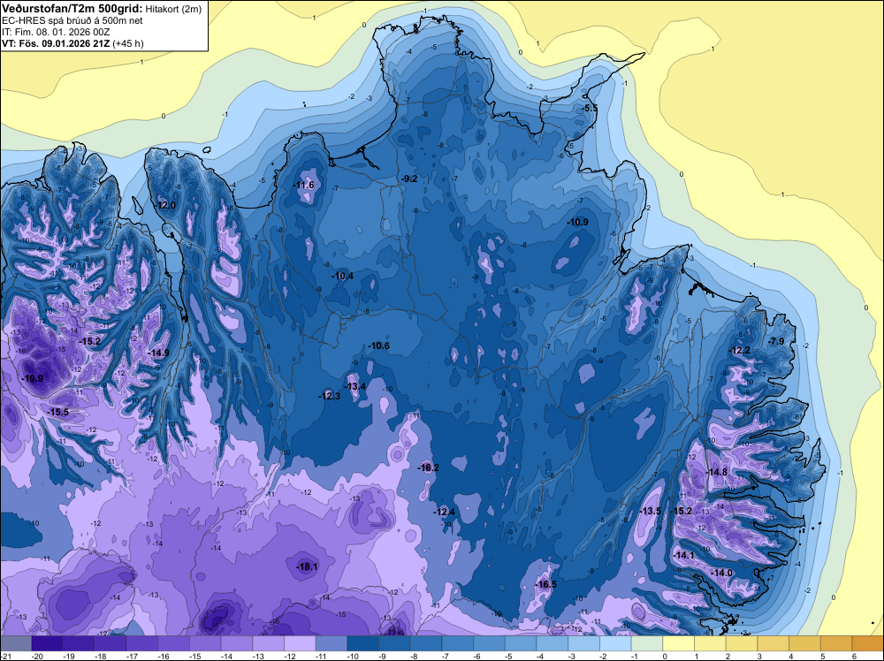Click the -12.3 temperature value
The height and width of the screenshot is (661, 884).
[x=330, y=396]
